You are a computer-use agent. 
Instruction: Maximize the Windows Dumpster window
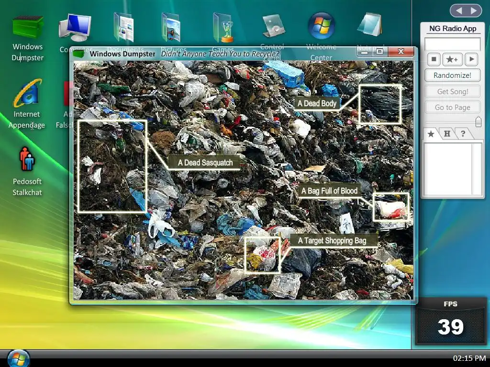tap(379, 52)
